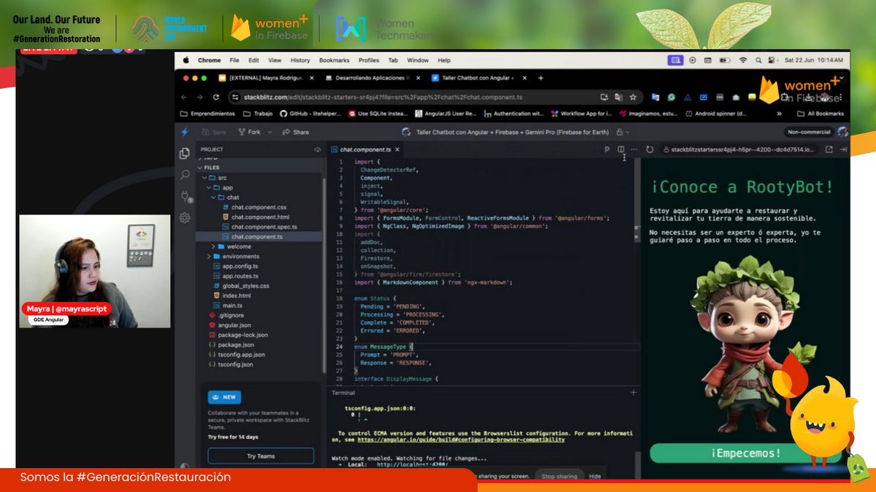Image resolution: width=876 pixels, height=492 pixels.
Task: Click Chrome back arrow
Action: [x=182, y=97]
